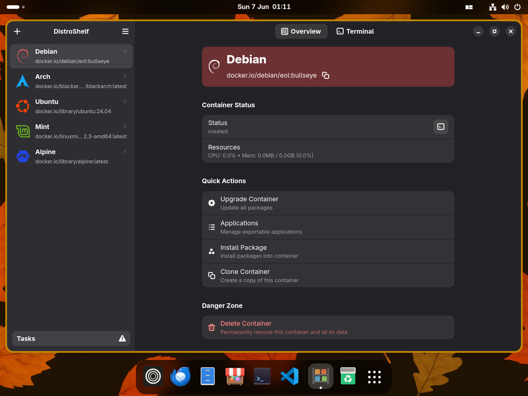528x396 pixels.
Task: Click the Ubuntu logo icon in the sidebar
Action: point(23,106)
